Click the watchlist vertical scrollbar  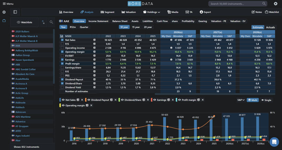click(54, 56)
